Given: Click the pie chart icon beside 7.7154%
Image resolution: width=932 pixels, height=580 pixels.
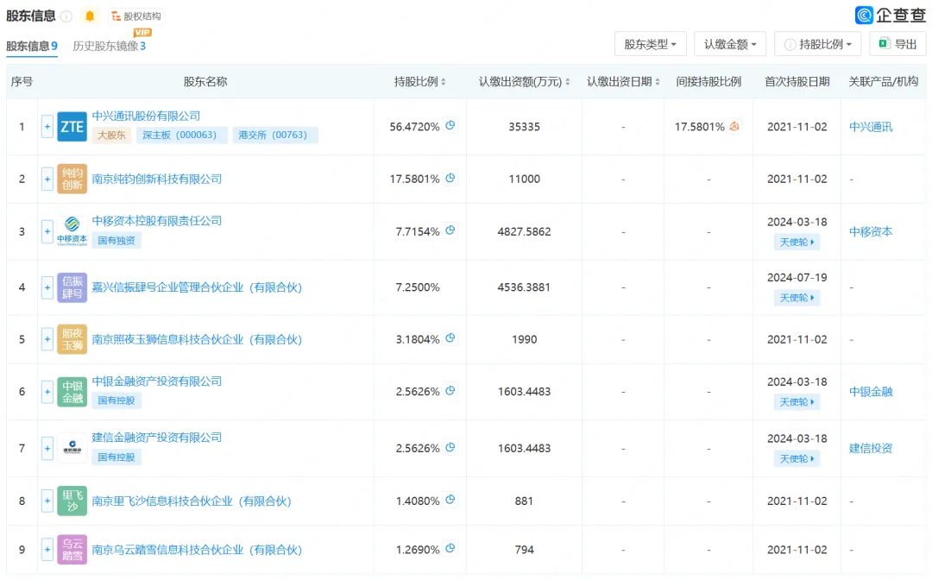Looking at the screenshot, I should coord(450,230).
